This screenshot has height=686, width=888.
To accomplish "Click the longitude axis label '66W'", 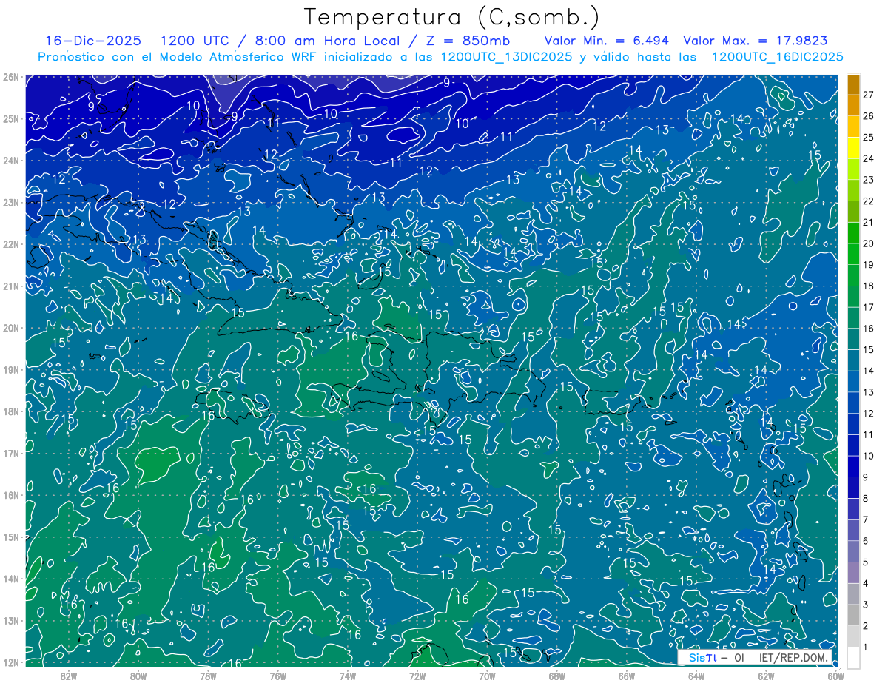I will tap(626, 675).
